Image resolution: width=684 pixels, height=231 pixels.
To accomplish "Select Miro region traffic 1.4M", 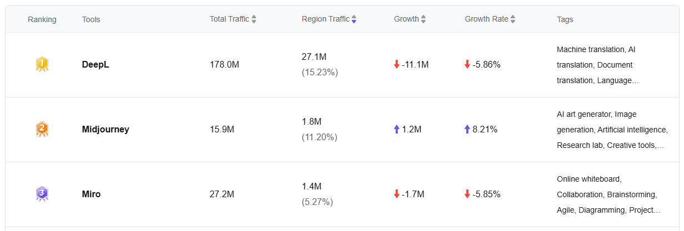I will pos(312,186).
